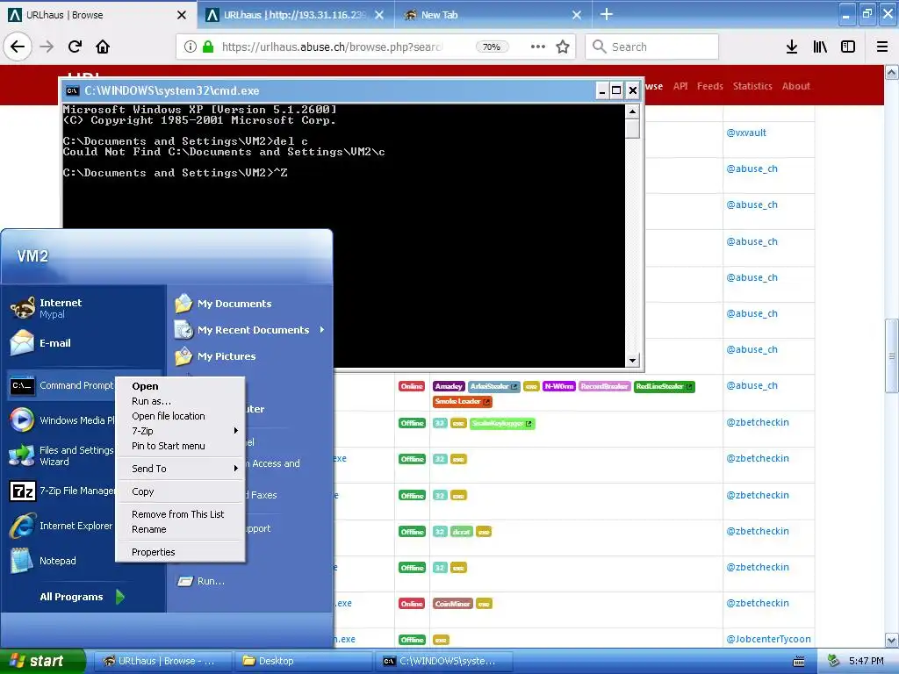
Task: Click cmd window scroll-up arrow
Action: [632, 111]
